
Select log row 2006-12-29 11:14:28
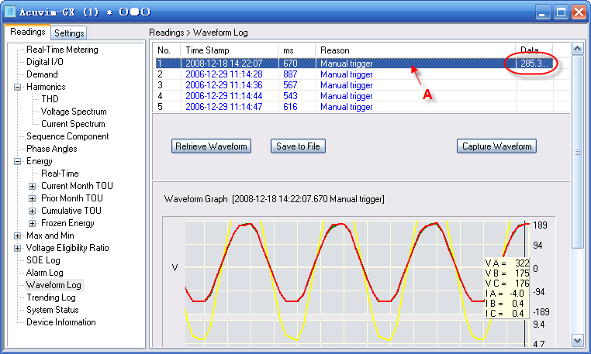click(354, 74)
